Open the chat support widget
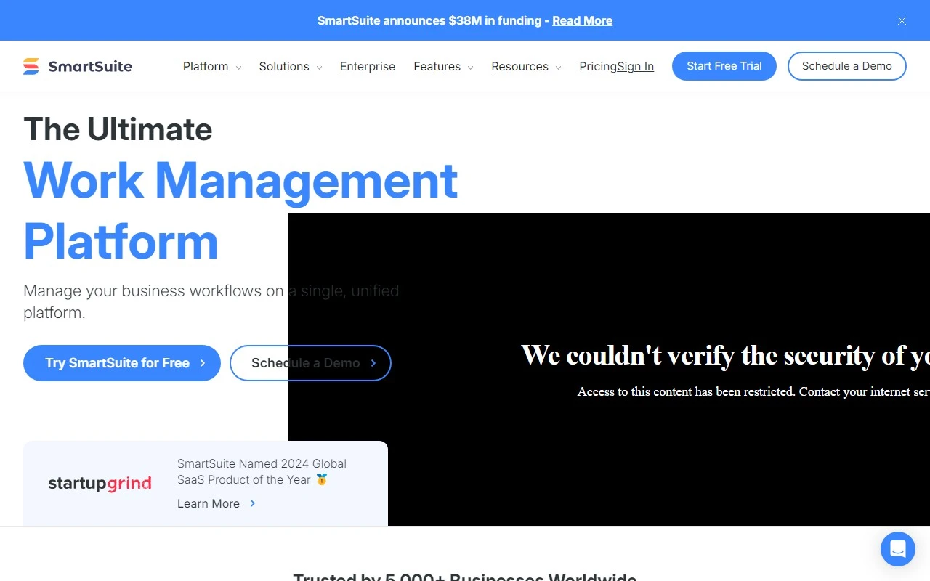 click(898, 549)
